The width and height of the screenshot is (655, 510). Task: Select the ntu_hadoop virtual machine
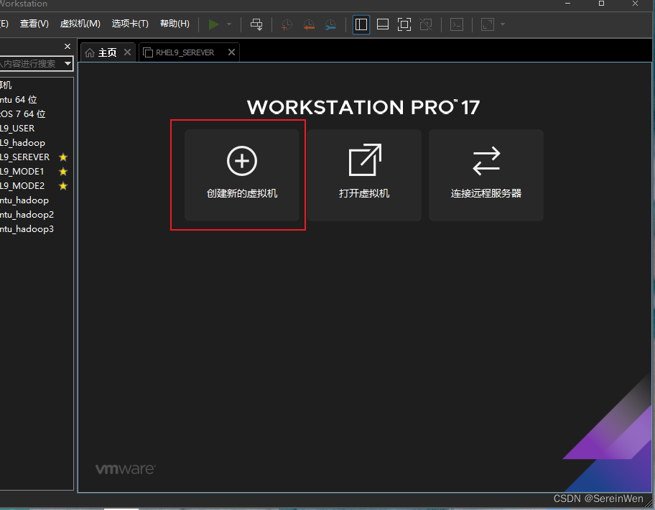click(x=24, y=200)
